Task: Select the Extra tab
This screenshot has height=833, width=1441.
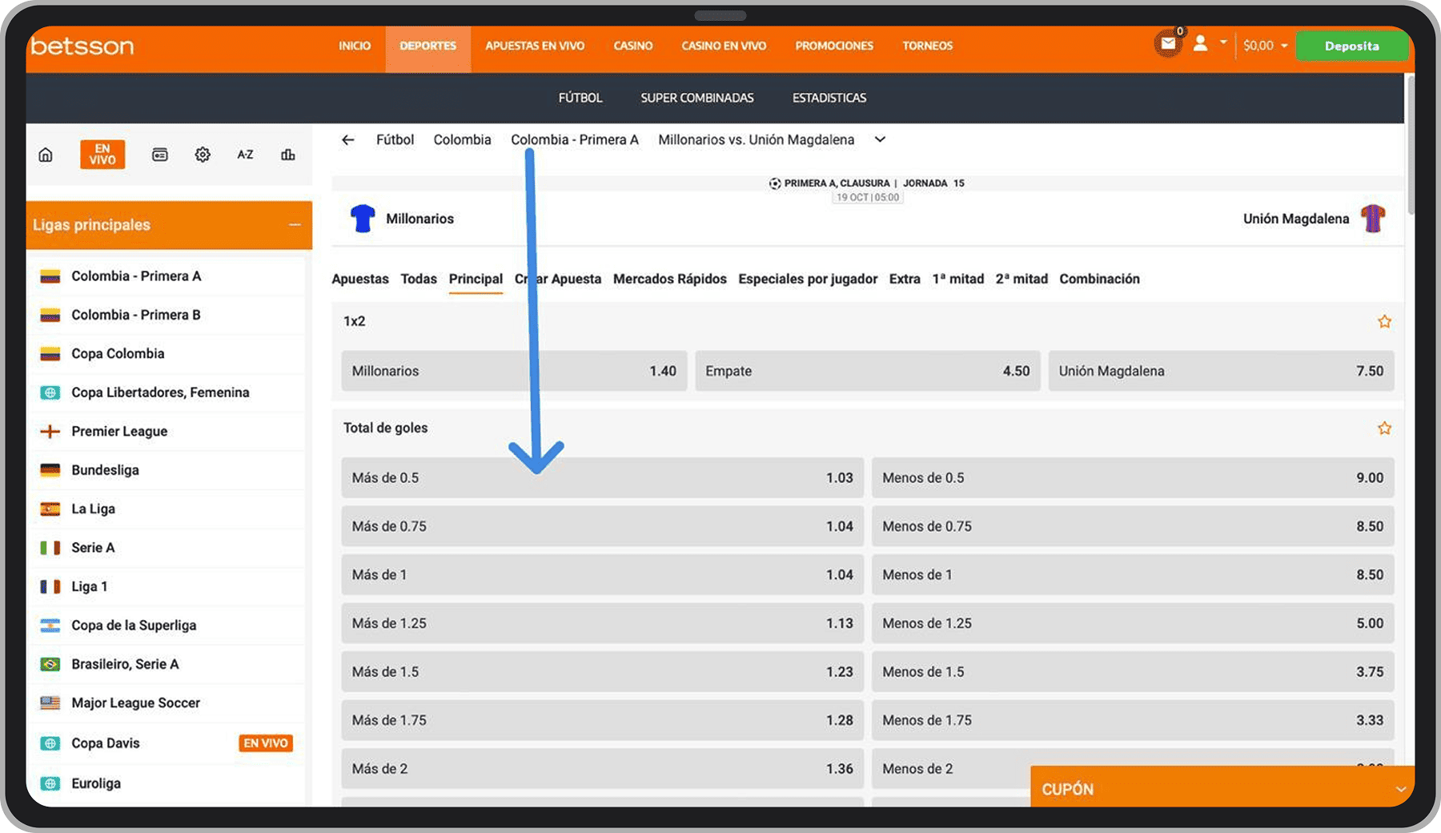Action: click(x=905, y=279)
